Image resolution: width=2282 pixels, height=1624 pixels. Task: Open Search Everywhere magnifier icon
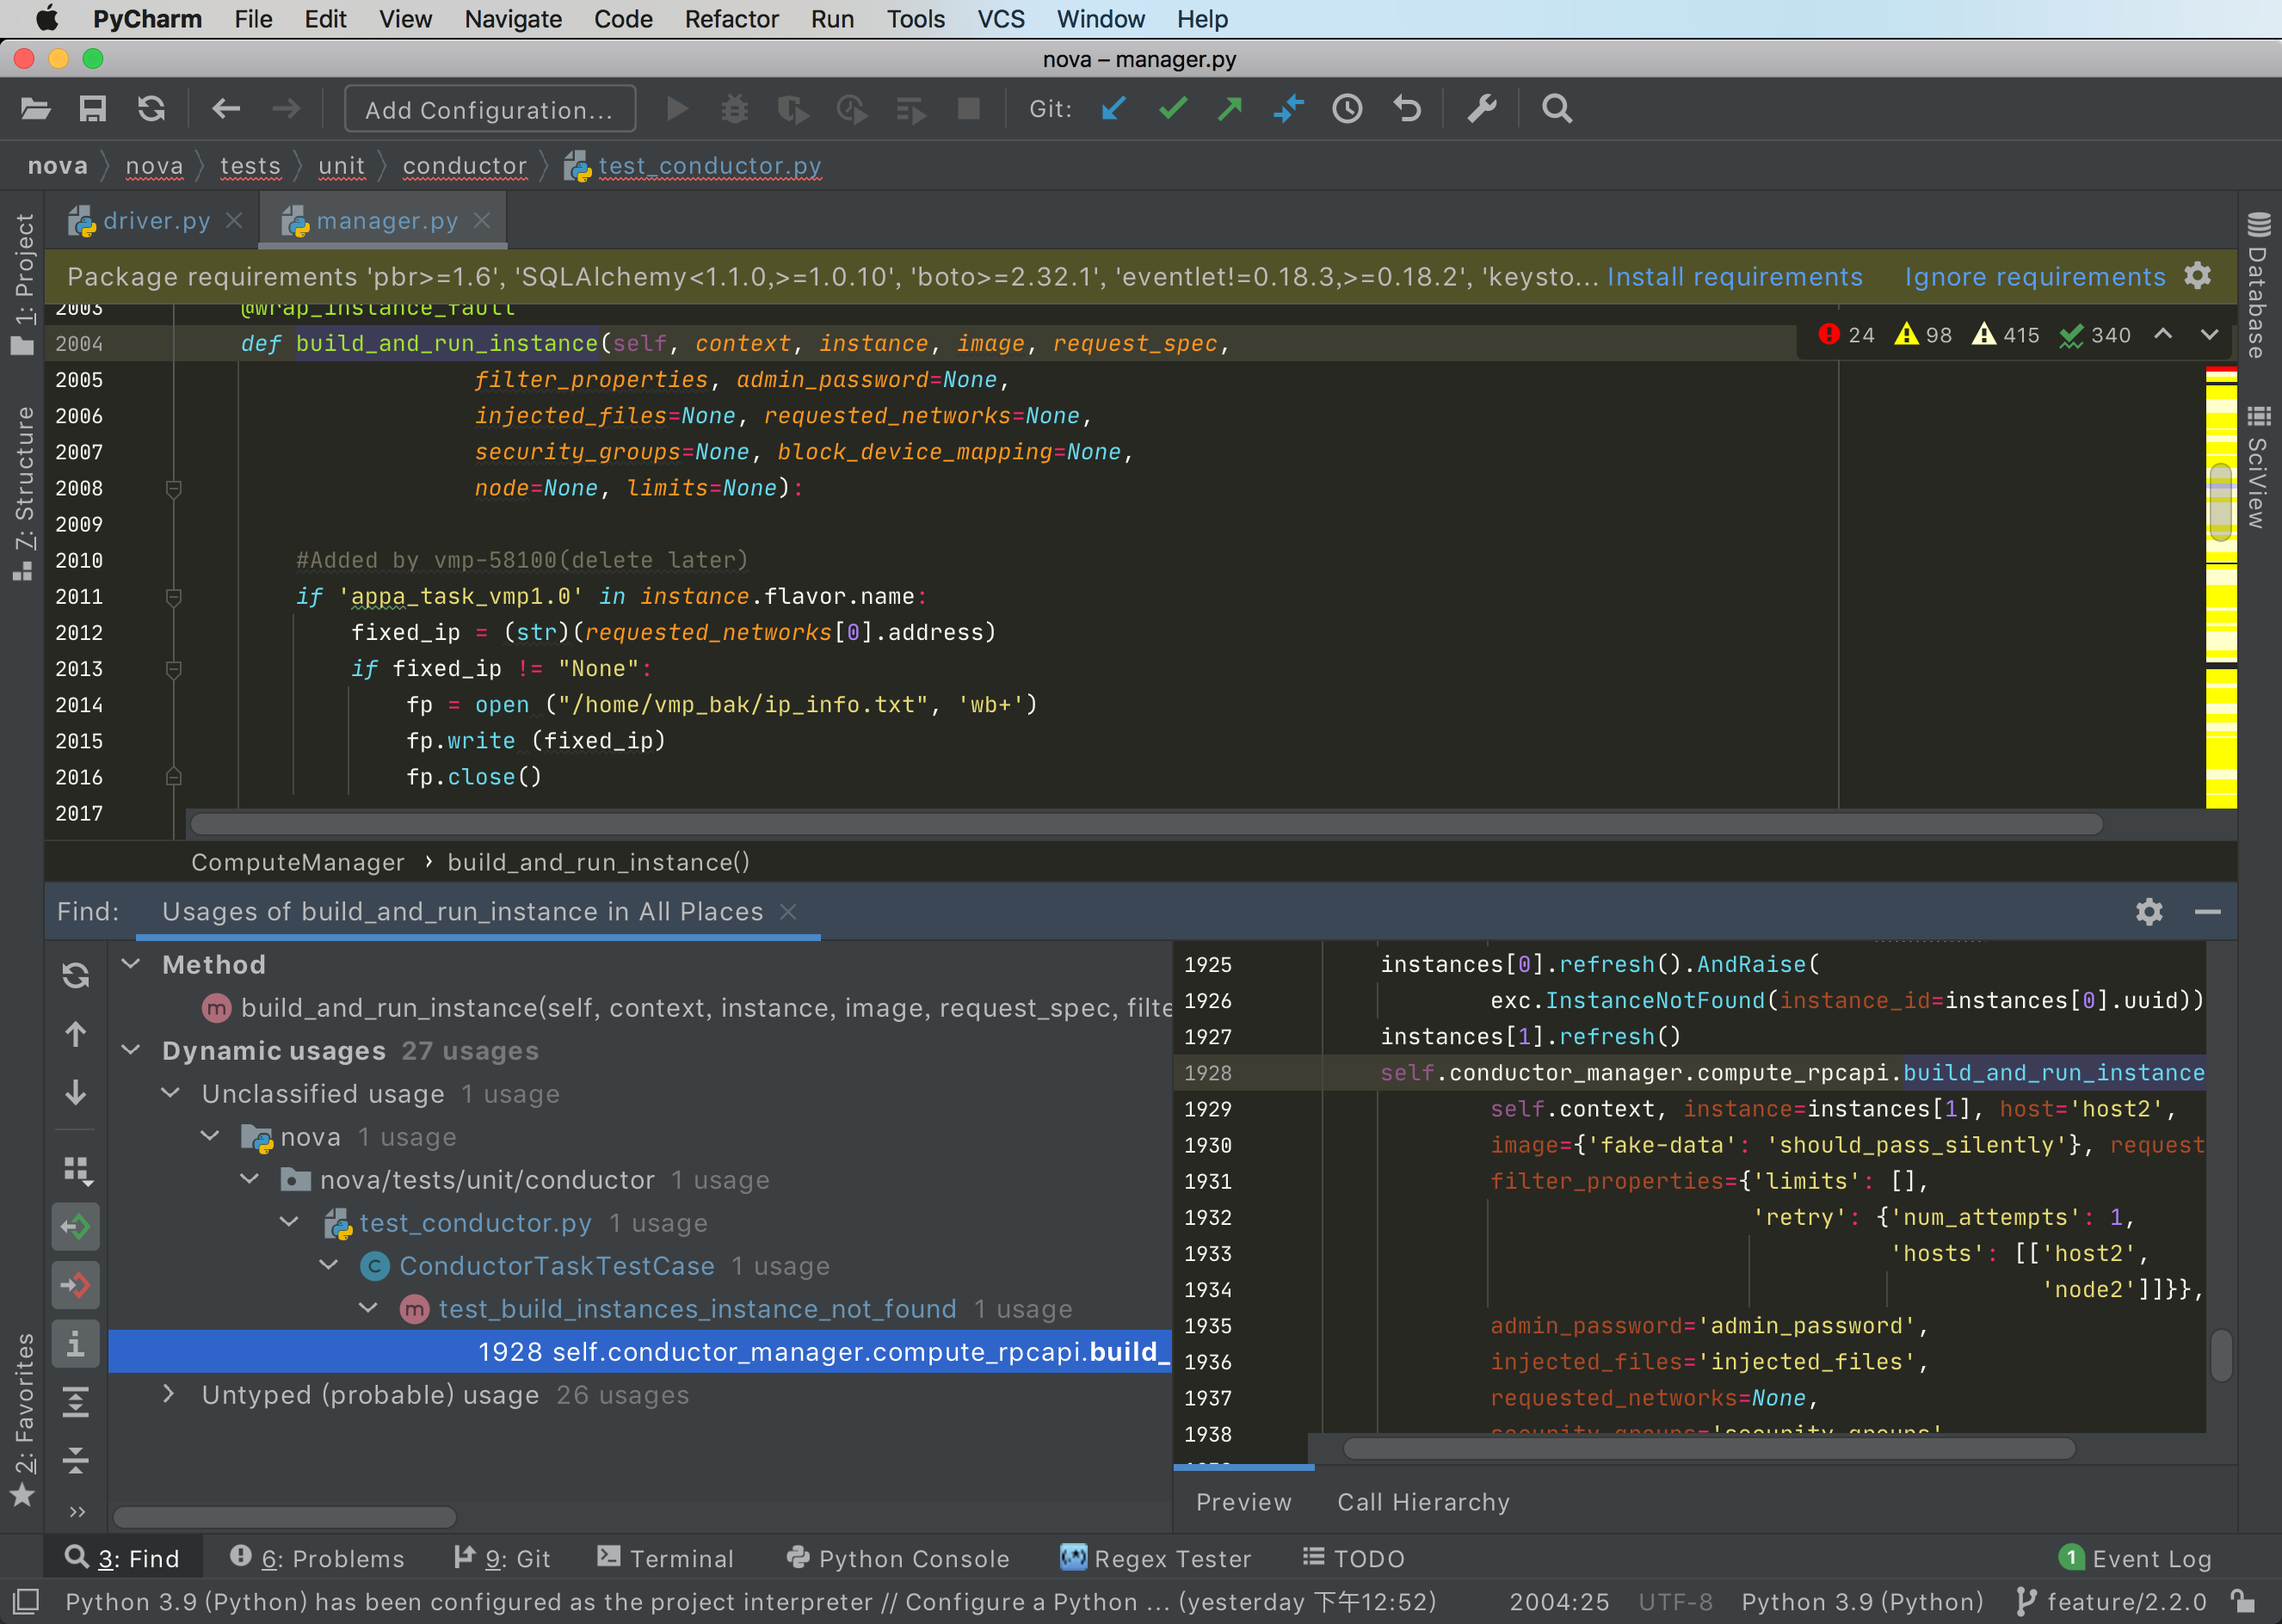[x=1556, y=108]
